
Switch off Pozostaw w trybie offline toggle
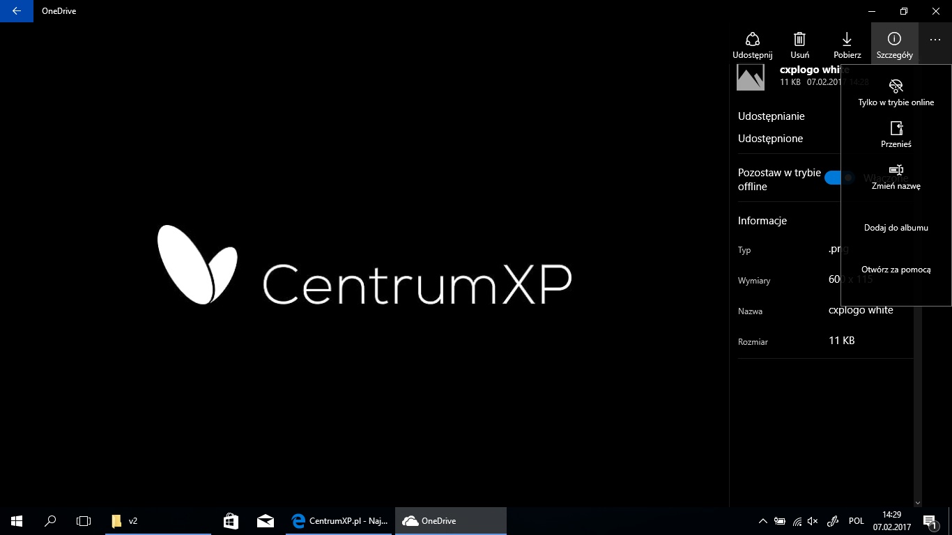pyautogui.click(x=839, y=178)
